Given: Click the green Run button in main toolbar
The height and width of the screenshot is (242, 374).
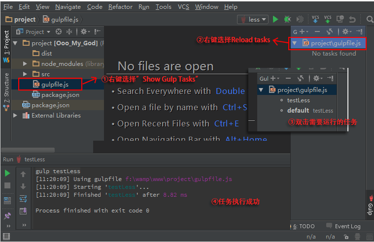Looking at the screenshot, I should tap(275, 19).
